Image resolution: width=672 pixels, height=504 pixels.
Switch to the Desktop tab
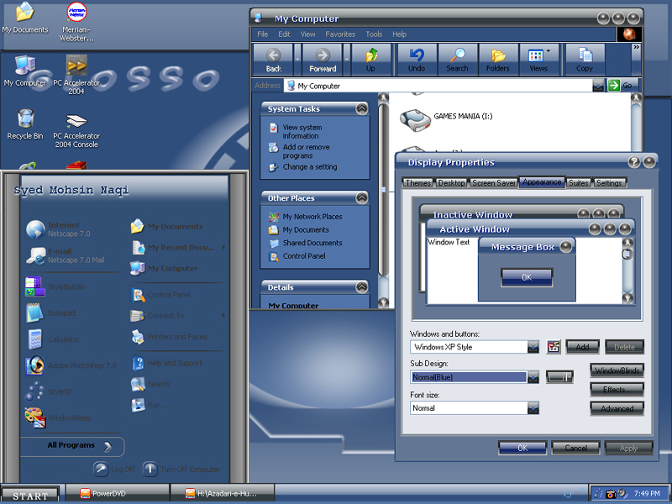pyautogui.click(x=451, y=183)
